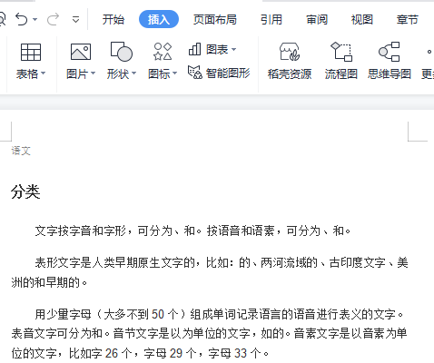
Task: Select the 插入 tab
Action: pyautogui.click(x=159, y=19)
